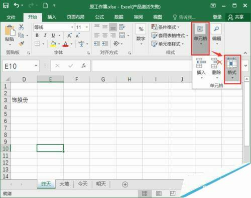Click the Conditional Formatting (条件格式) button
The image size is (251, 198).
pos(165,27)
